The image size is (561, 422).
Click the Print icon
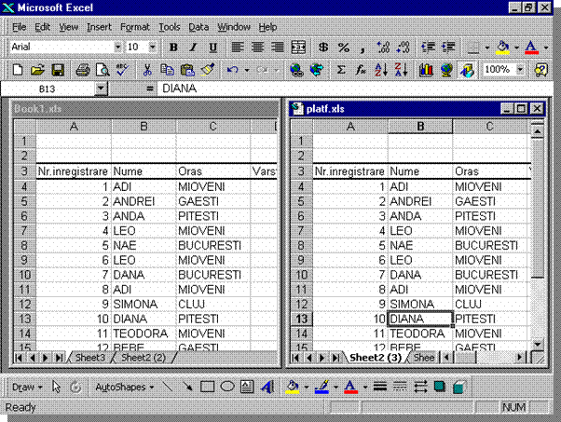click(82, 70)
